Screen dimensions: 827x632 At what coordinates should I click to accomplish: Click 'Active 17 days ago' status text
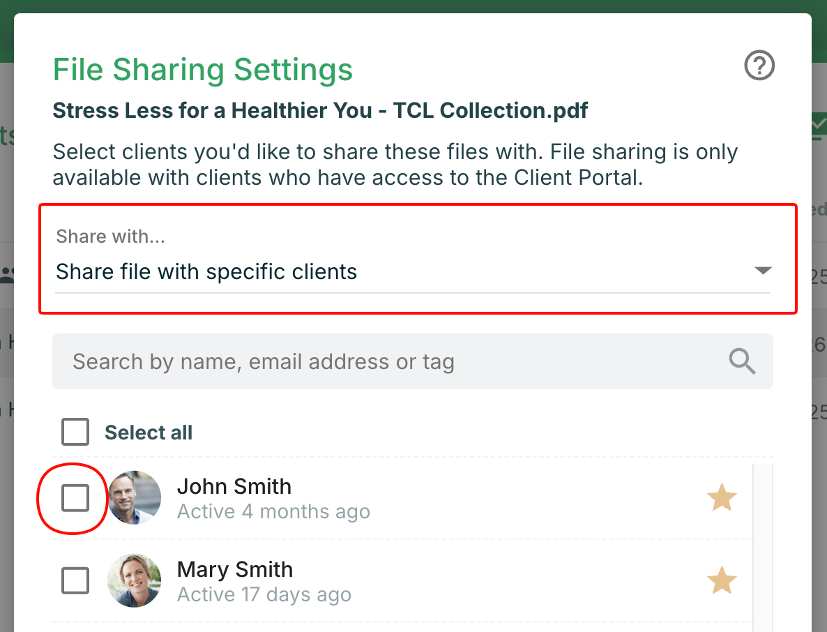tap(264, 595)
